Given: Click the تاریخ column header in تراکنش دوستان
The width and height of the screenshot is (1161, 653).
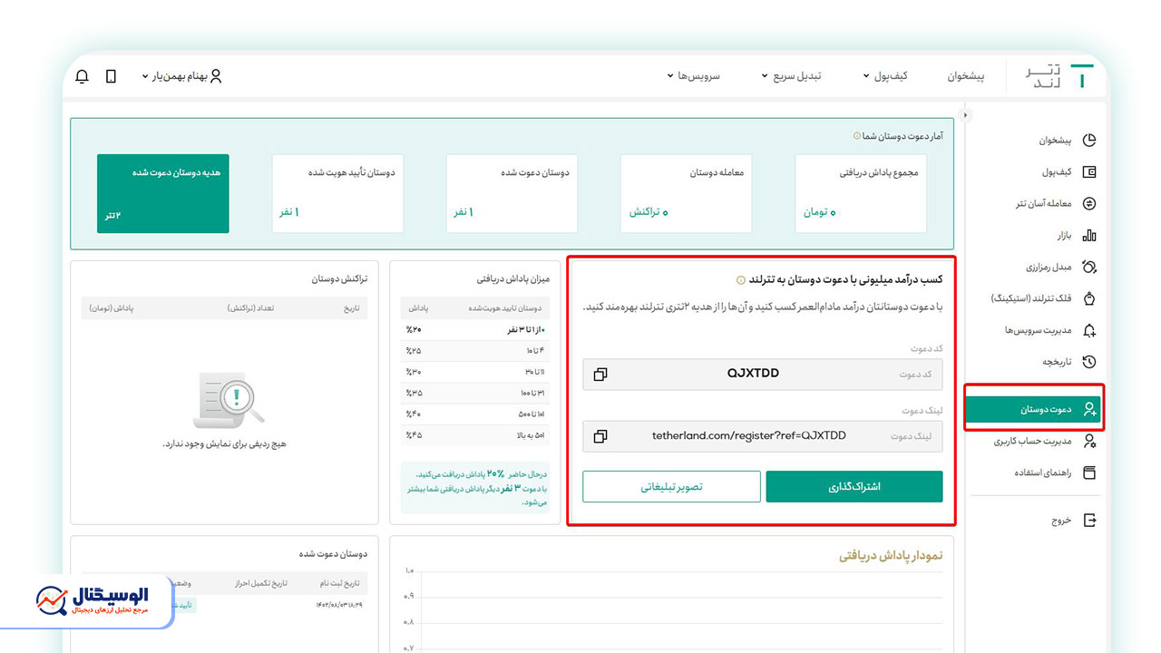Looking at the screenshot, I should click(350, 308).
